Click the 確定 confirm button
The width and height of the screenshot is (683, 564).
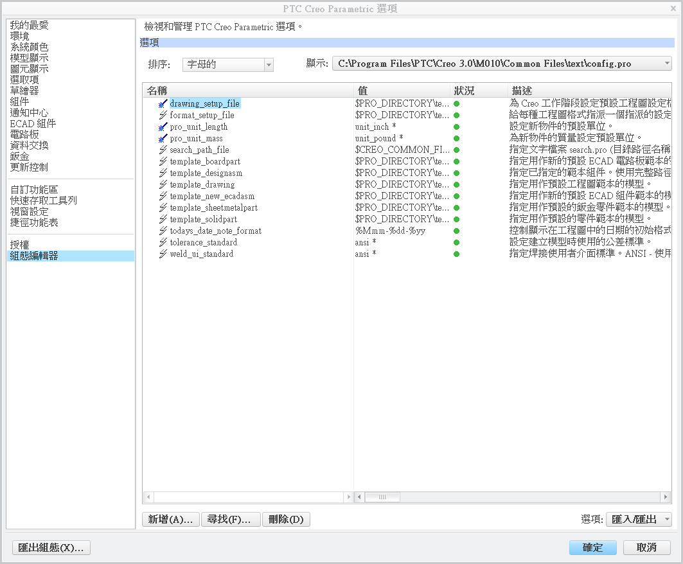tap(592, 547)
